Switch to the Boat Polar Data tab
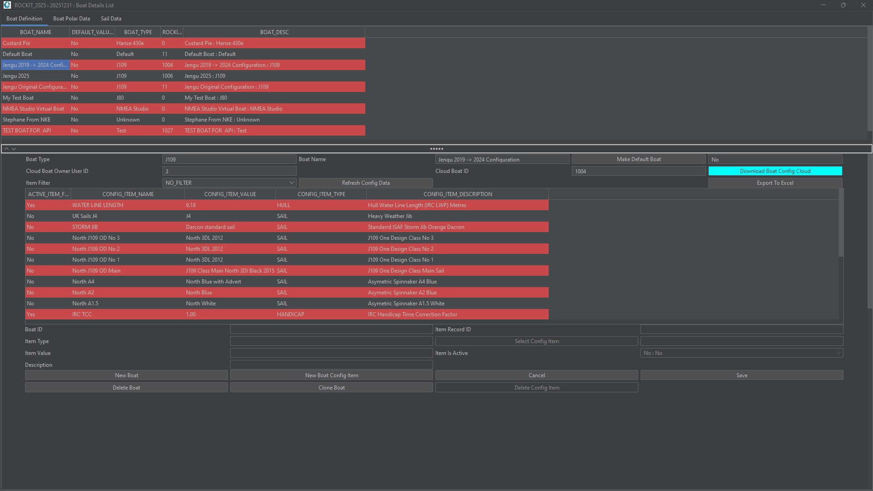873x491 pixels. pos(71,19)
